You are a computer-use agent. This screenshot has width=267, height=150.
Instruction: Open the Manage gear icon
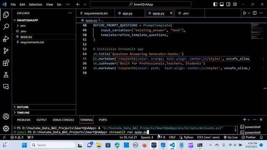(x=6, y=128)
